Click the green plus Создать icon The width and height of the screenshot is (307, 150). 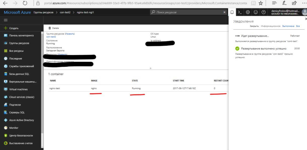point(6,28)
